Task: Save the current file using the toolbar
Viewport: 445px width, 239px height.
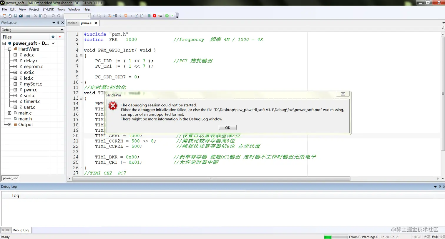Action: click(16, 16)
